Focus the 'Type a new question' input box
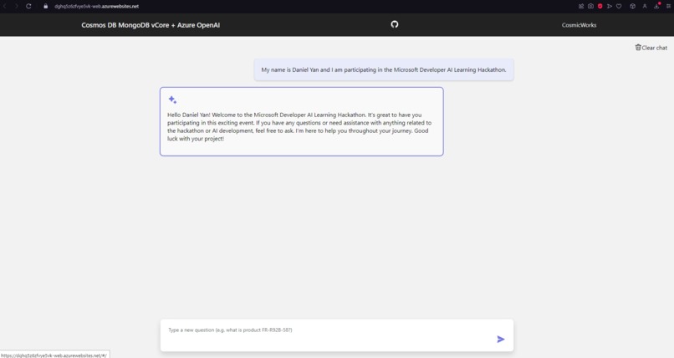Viewport: 674px width, 358px height. (336, 335)
